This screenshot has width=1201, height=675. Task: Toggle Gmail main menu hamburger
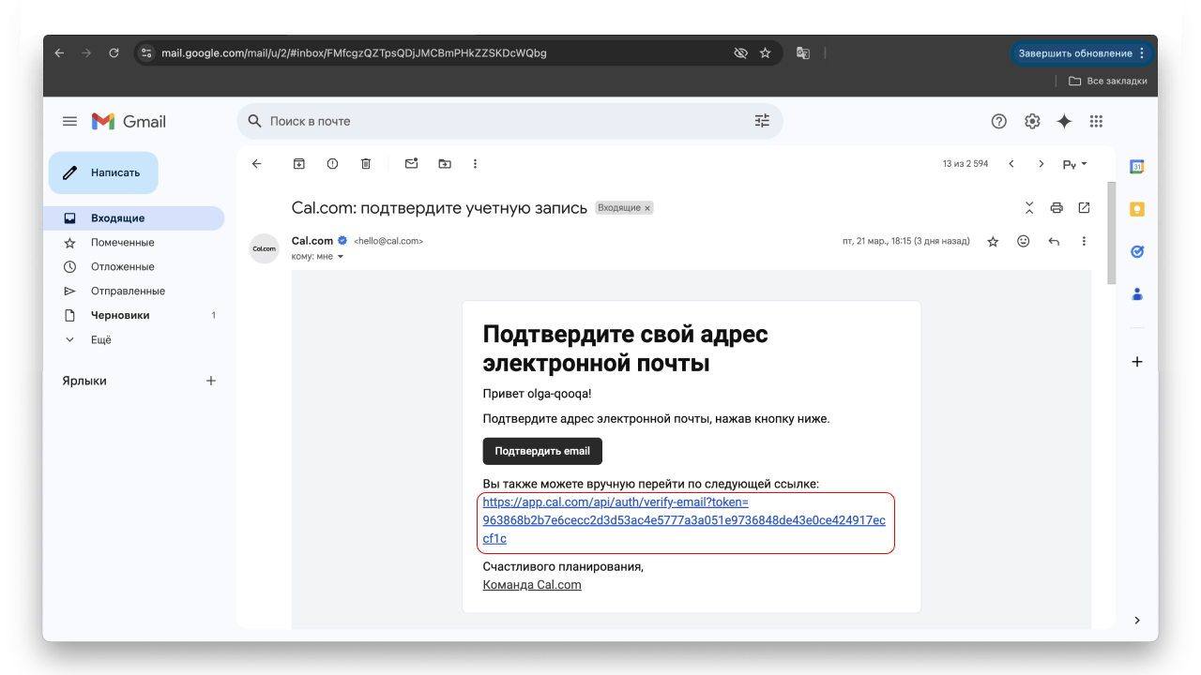tap(69, 121)
